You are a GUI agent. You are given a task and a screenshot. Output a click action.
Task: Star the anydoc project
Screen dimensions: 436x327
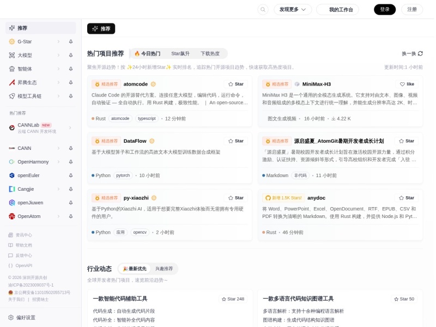[407, 198]
